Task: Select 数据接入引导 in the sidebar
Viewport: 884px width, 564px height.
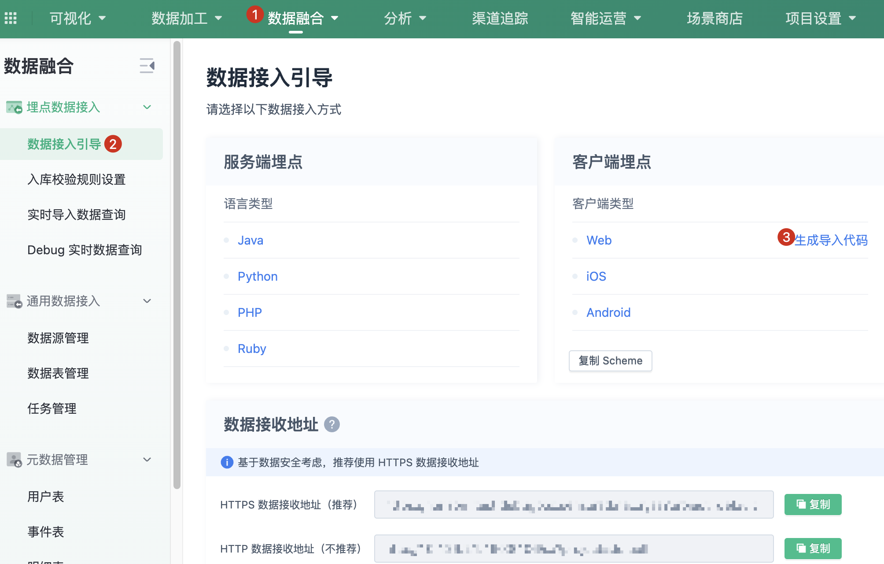Action: coord(64,144)
